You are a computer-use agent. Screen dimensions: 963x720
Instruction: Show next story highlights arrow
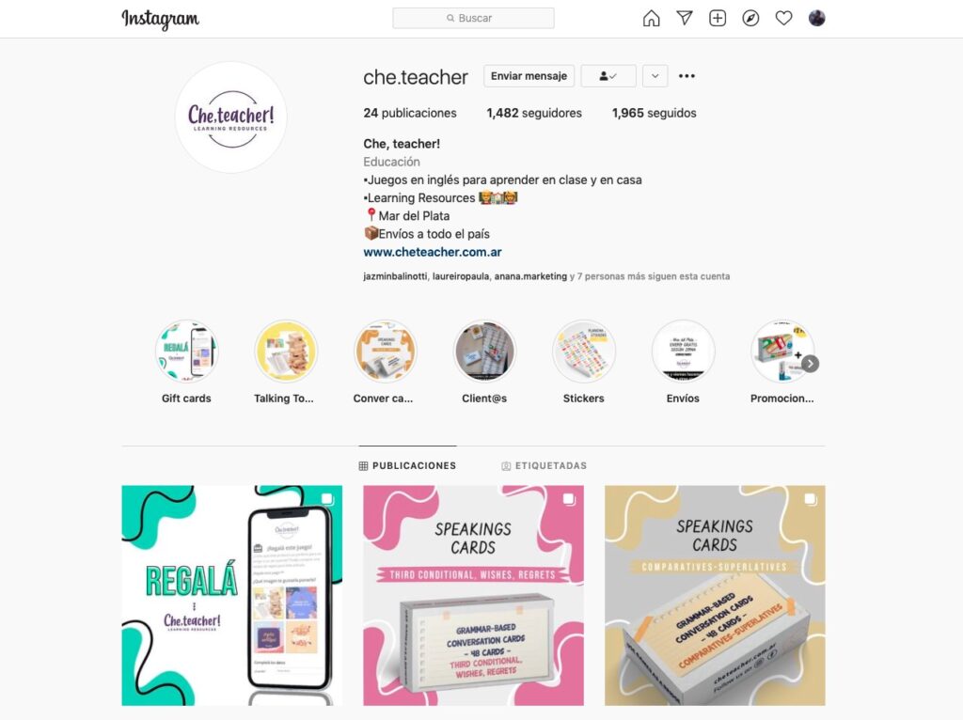click(x=811, y=364)
